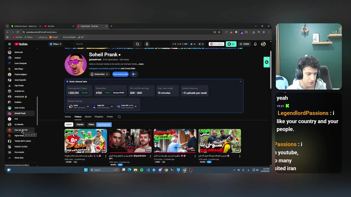Image resolution: width=351 pixels, height=197 pixels.
Task: Click the page vertical scrollbar
Action: point(271,70)
